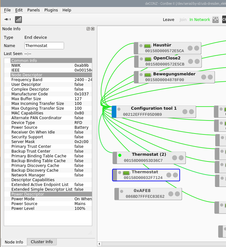The image size is (226, 247).
Task: Click first endpoint circle on 0xAFE8 node
Action: click(171, 194)
